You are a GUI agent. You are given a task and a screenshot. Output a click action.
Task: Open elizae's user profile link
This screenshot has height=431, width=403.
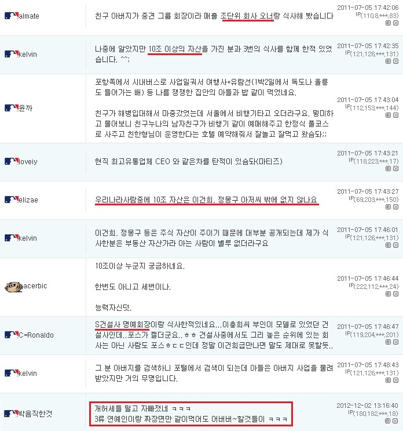click(28, 200)
